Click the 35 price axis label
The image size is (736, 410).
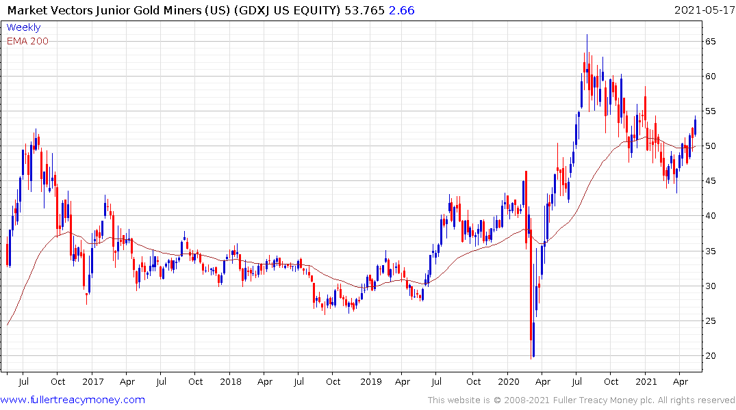(710, 251)
